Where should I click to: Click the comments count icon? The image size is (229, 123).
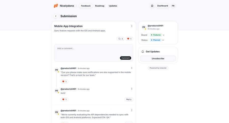coord(121,39)
